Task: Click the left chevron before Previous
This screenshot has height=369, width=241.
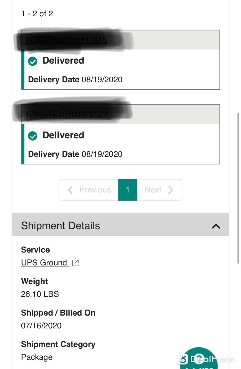Action: pos(70,190)
